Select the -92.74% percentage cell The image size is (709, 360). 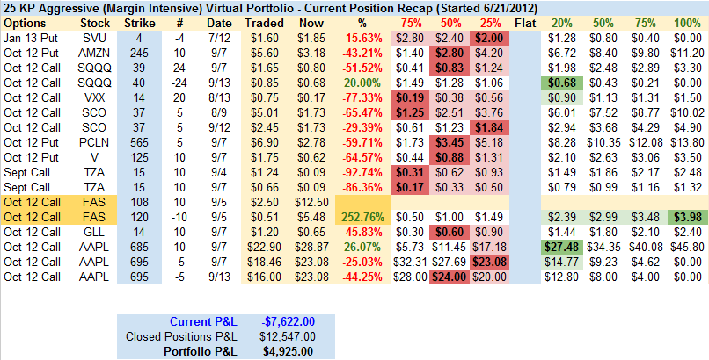[361, 172]
